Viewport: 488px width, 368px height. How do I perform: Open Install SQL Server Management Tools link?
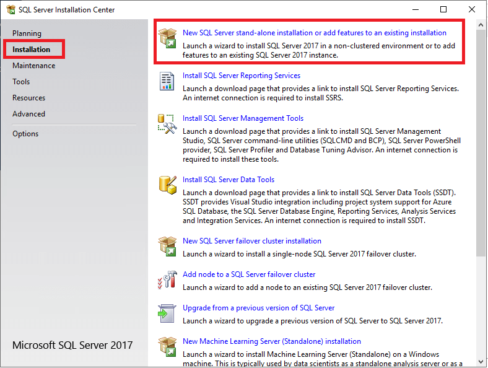coord(243,118)
